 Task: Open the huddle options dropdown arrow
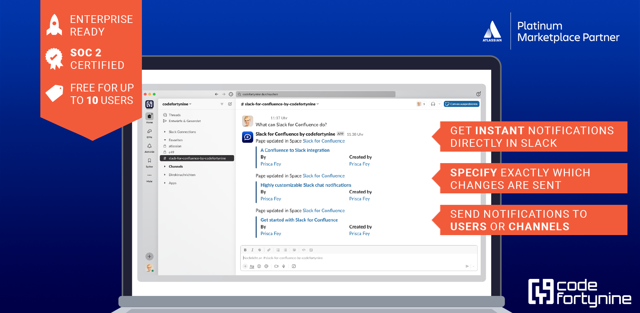pyautogui.click(x=439, y=104)
